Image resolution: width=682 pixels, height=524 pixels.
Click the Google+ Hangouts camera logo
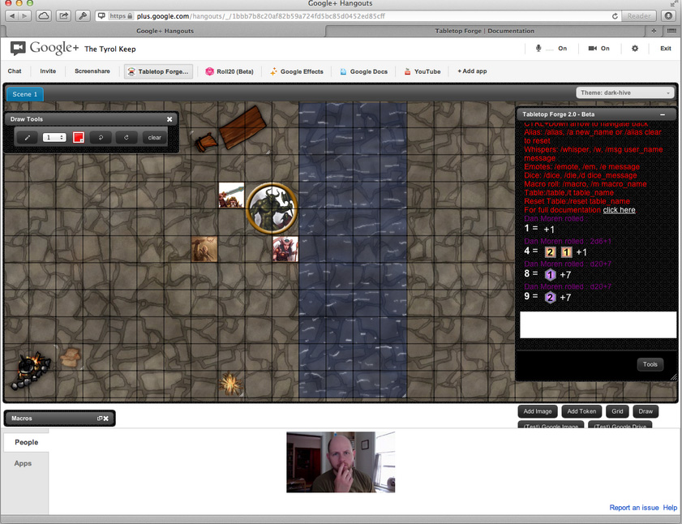point(18,48)
